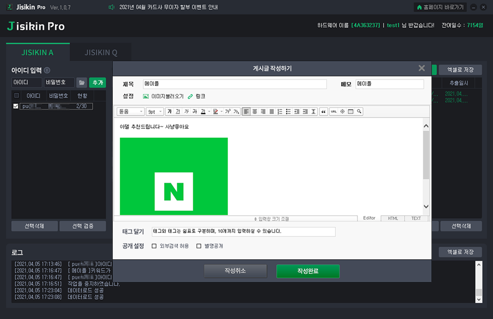Switch editor to TEXT mode tab
The image size is (493, 319).
tap(416, 218)
